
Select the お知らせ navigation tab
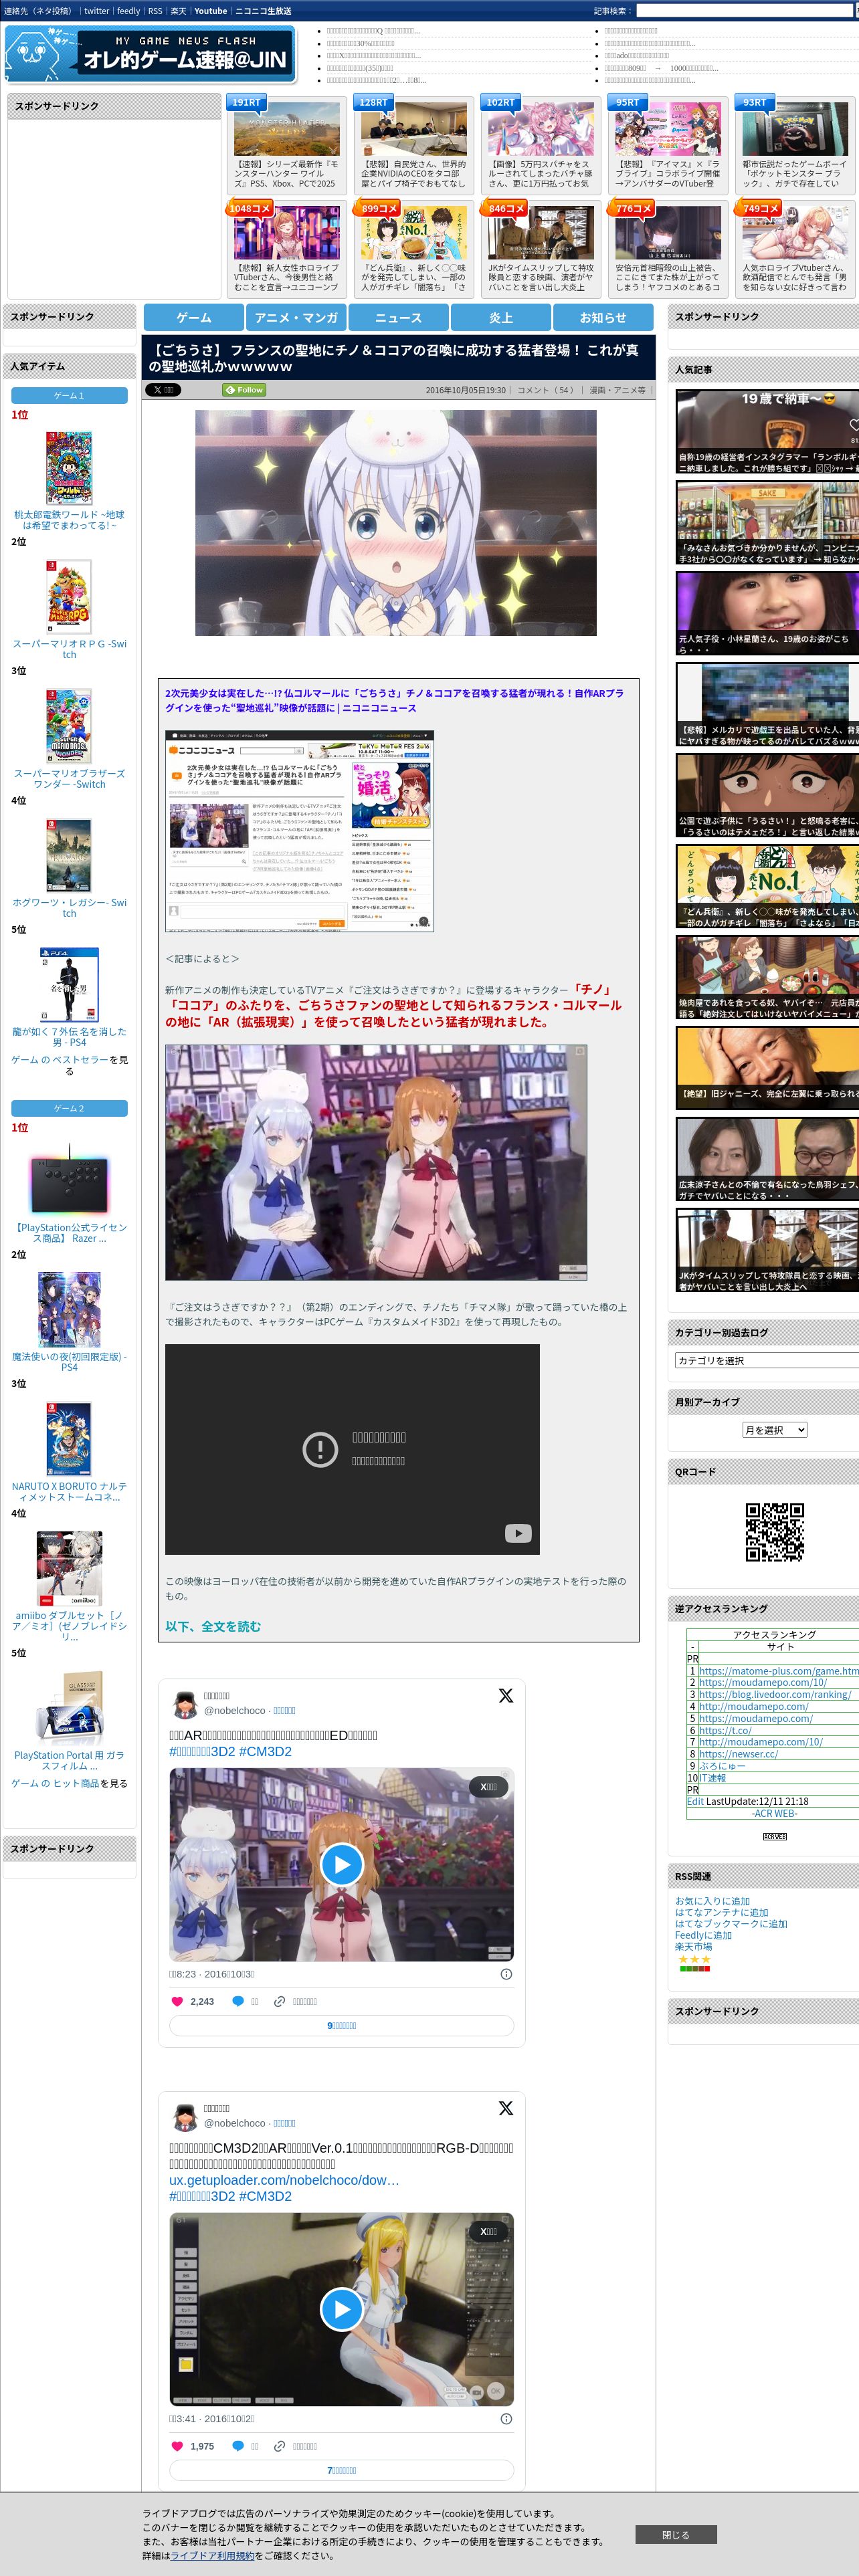(x=603, y=317)
